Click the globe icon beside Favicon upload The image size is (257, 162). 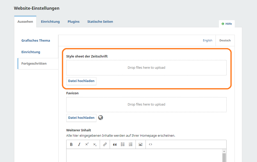click(101, 118)
